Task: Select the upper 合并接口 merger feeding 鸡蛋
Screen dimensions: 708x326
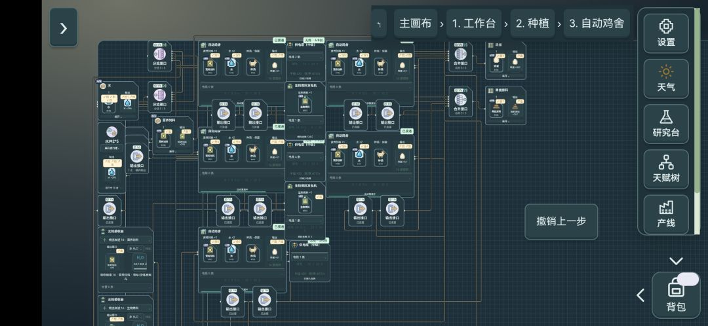Action: pyautogui.click(x=460, y=57)
